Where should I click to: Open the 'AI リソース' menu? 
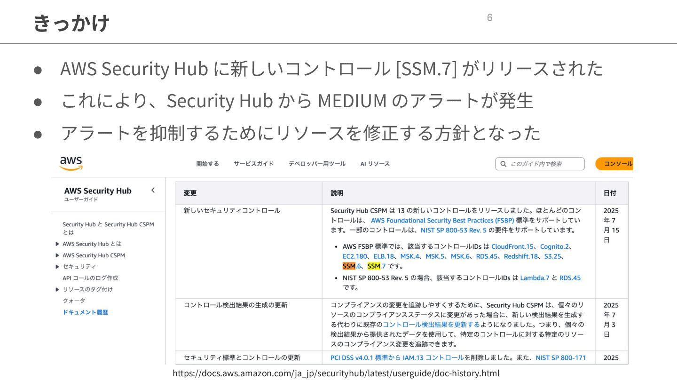(x=375, y=164)
